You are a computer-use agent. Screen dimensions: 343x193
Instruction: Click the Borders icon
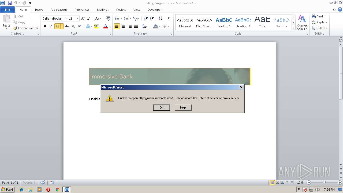[164, 26]
